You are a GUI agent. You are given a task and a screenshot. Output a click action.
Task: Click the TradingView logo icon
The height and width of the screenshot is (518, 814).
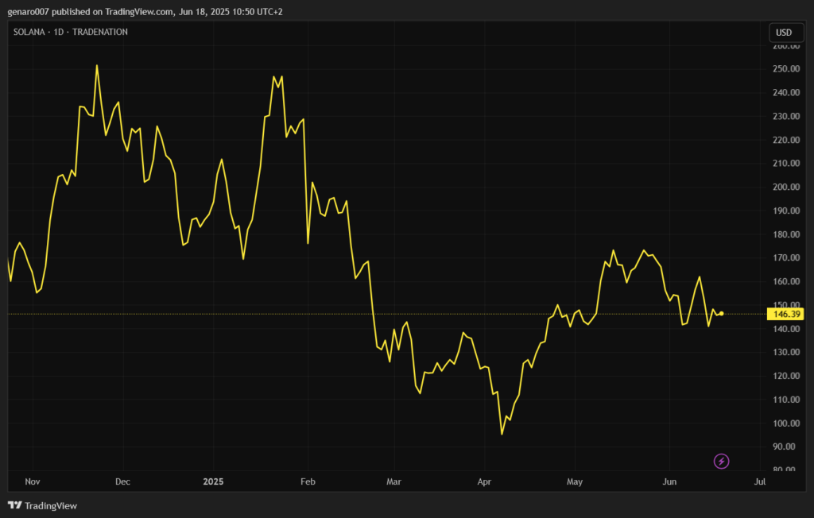point(14,505)
